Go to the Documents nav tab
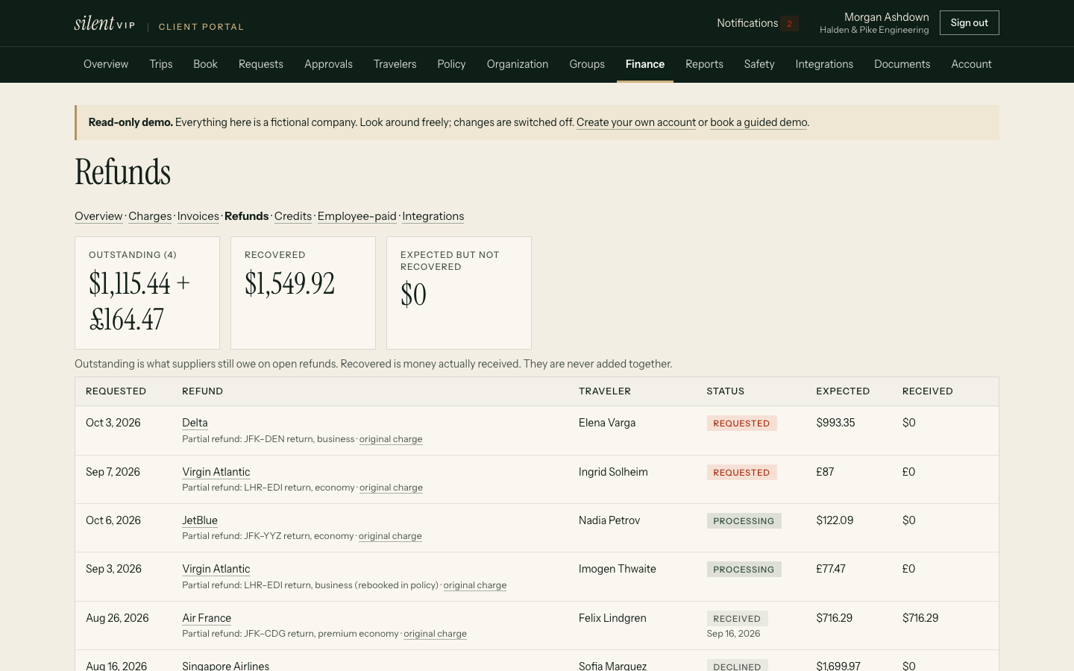The height and width of the screenshot is (671, 1074). 902,64
